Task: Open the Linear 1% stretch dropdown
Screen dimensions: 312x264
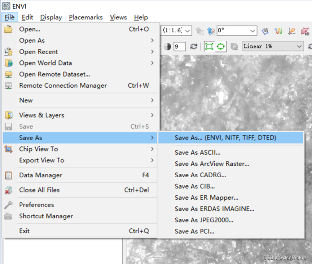Action: point(273,46)
